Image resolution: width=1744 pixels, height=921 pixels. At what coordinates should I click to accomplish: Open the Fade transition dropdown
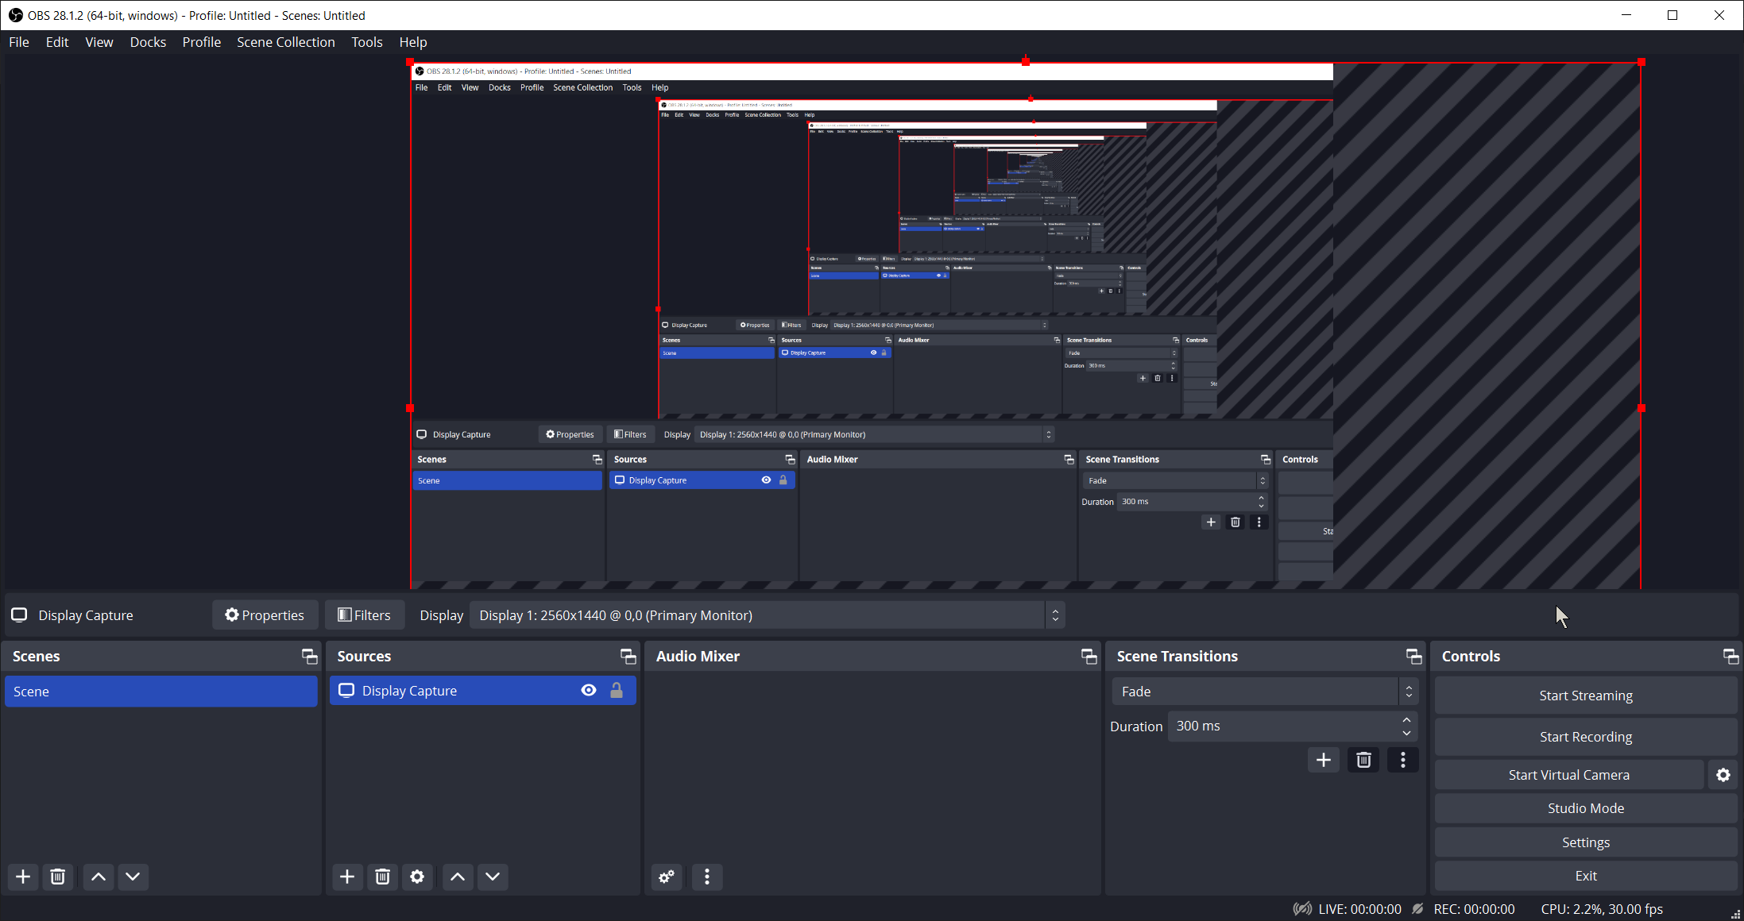tap(1263, 692)
